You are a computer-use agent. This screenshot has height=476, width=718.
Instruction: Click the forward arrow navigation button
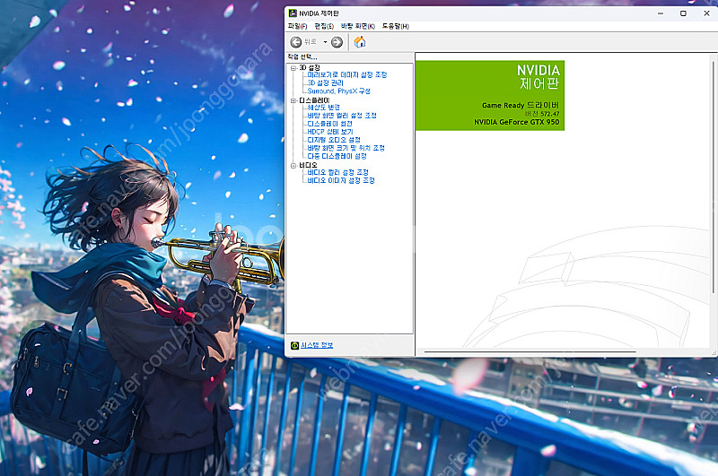click(337, 42)
